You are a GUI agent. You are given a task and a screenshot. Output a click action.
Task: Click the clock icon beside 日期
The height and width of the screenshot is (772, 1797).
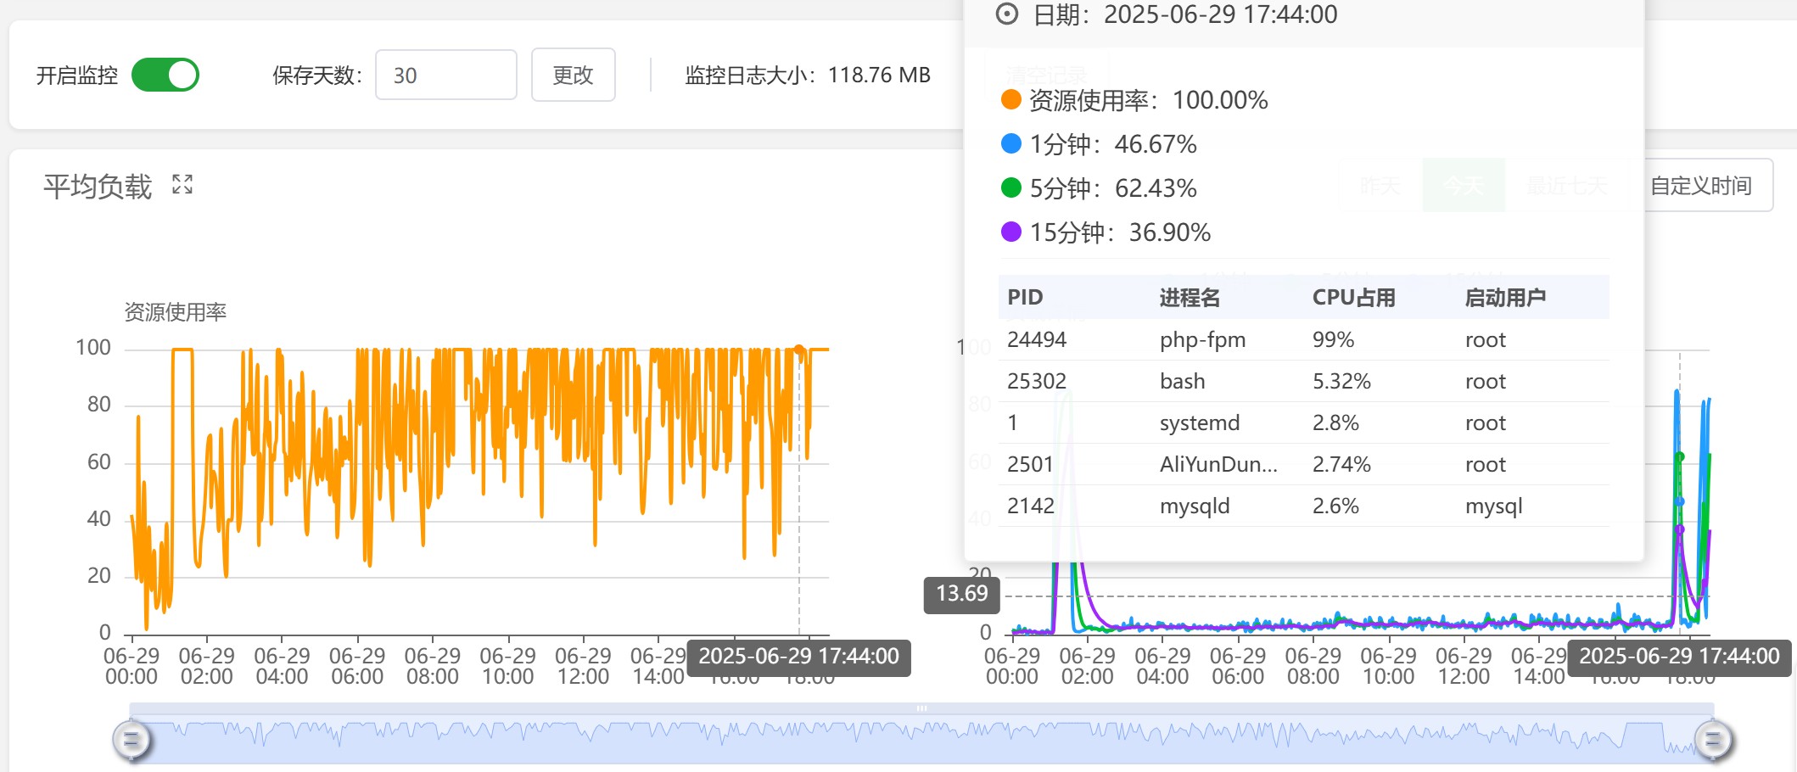point(1007,14)
